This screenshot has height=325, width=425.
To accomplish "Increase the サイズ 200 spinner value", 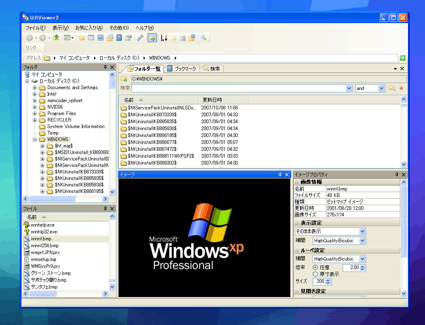I will [328, 280].
